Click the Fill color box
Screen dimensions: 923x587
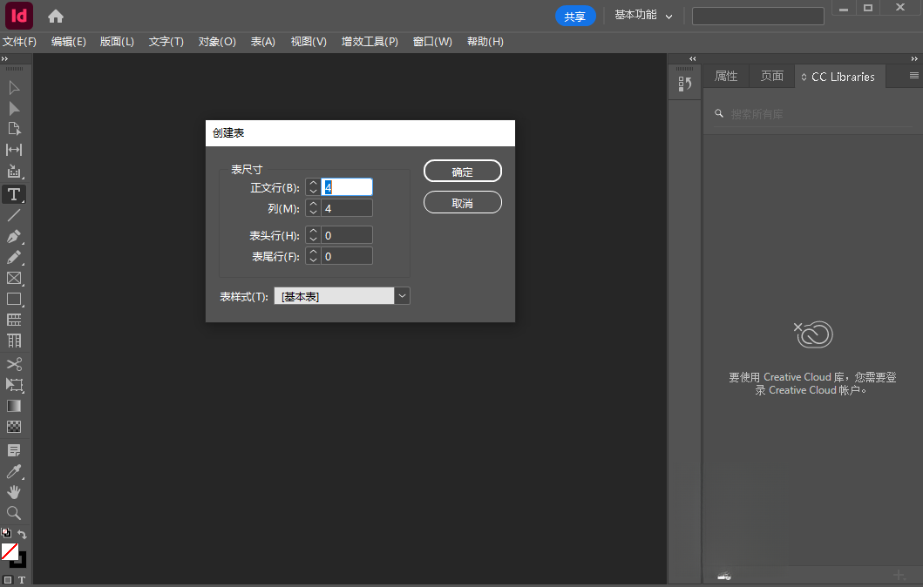point(10,551)
